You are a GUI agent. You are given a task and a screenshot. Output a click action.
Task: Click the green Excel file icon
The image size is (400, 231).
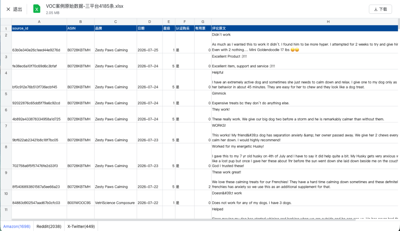click(37, 9)
